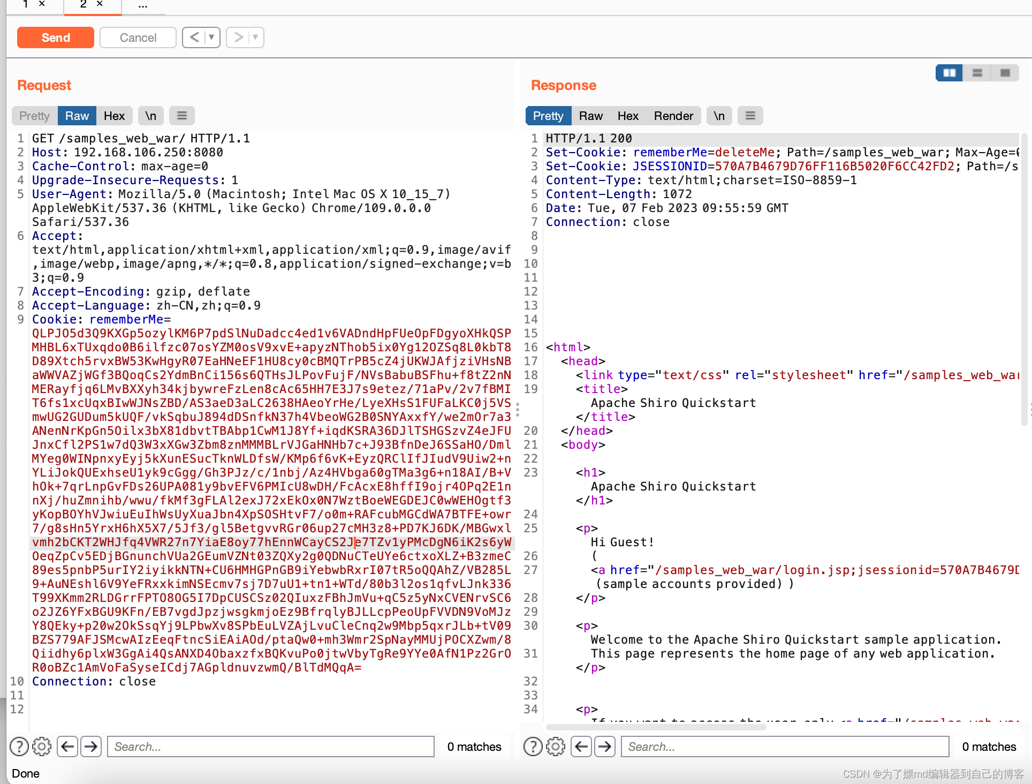1032x784 pixels.
Task: Click the login.jsp href in Response body
Action: 805,570
